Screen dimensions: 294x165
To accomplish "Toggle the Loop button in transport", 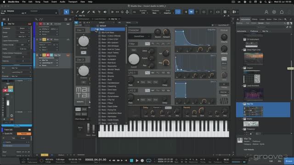I will 148,160.
